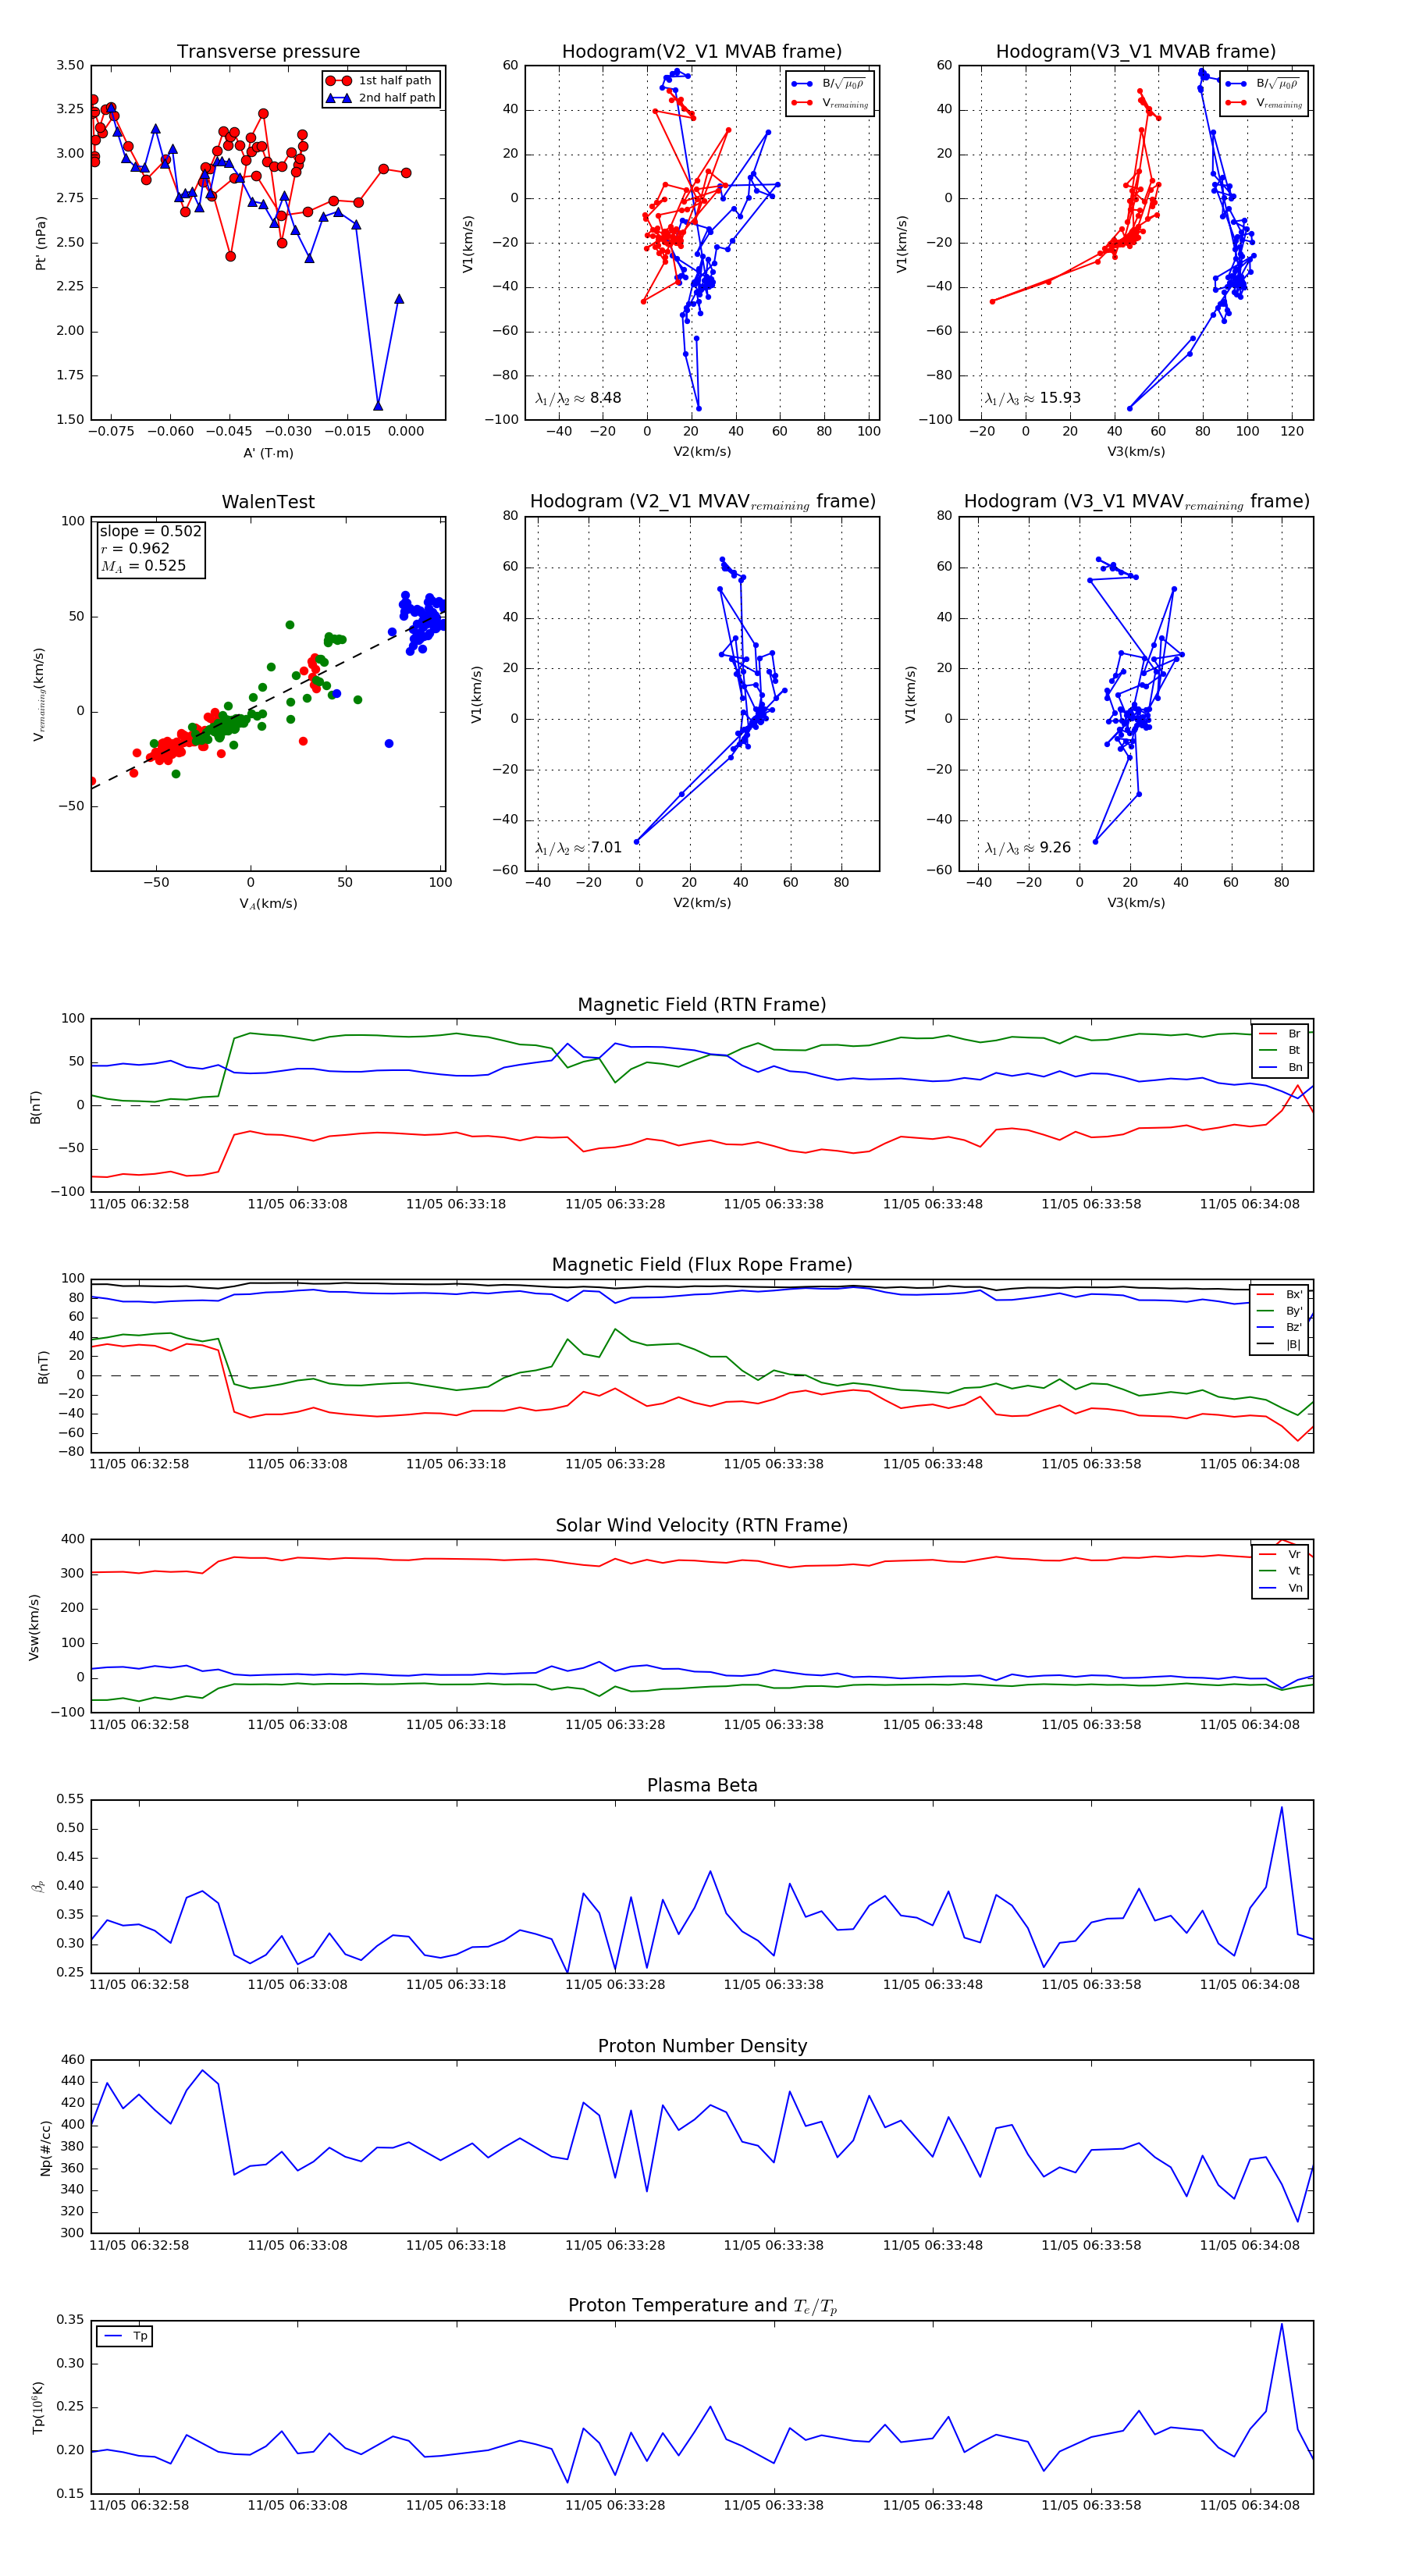Viewport: 1405px width, 2576px height.
Task: Click the 'Vremaining(km/s)' y-axis label of WalenTest
Action: coord(39,694)
